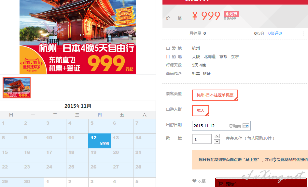Select traveler type 成人
308x187 pixels.
point(200,111)
